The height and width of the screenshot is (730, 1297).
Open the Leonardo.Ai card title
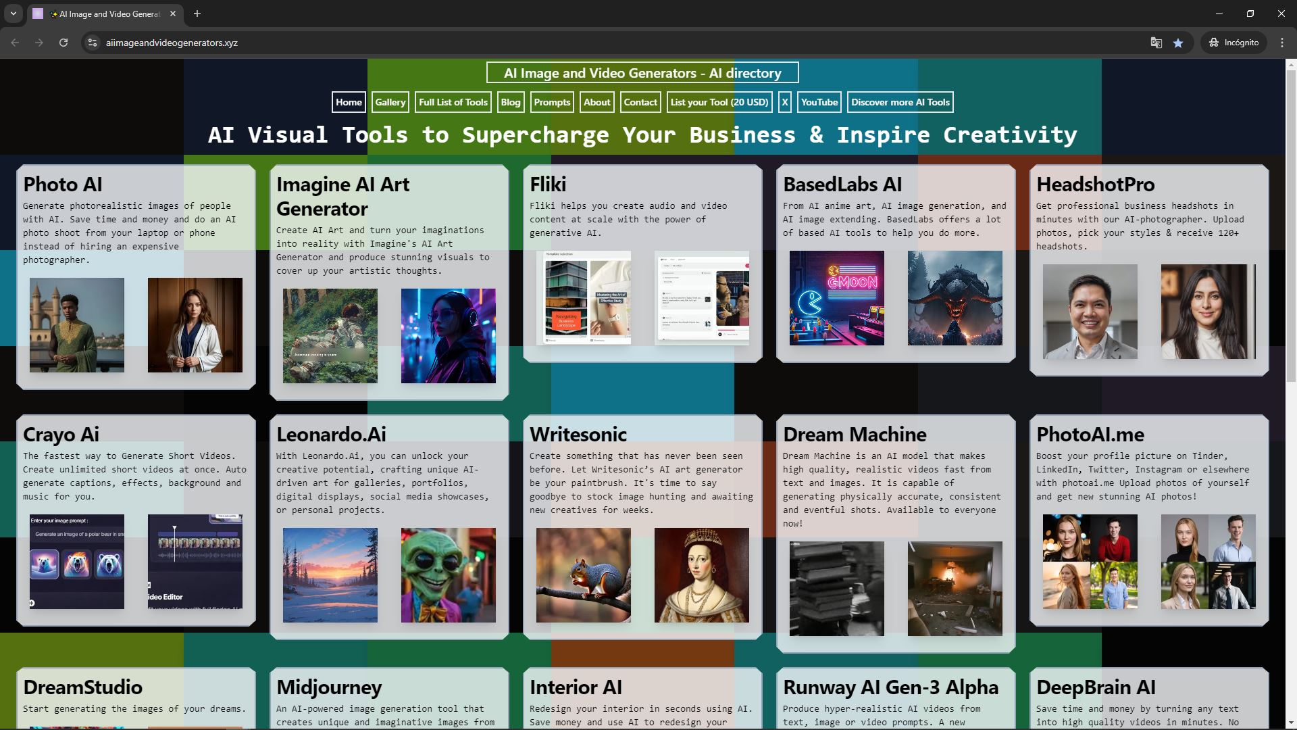click(x=331, y=434)
